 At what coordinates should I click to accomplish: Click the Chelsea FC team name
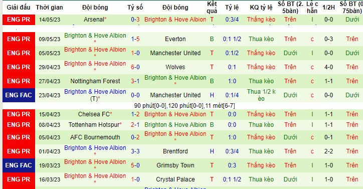tap(94, 114)
